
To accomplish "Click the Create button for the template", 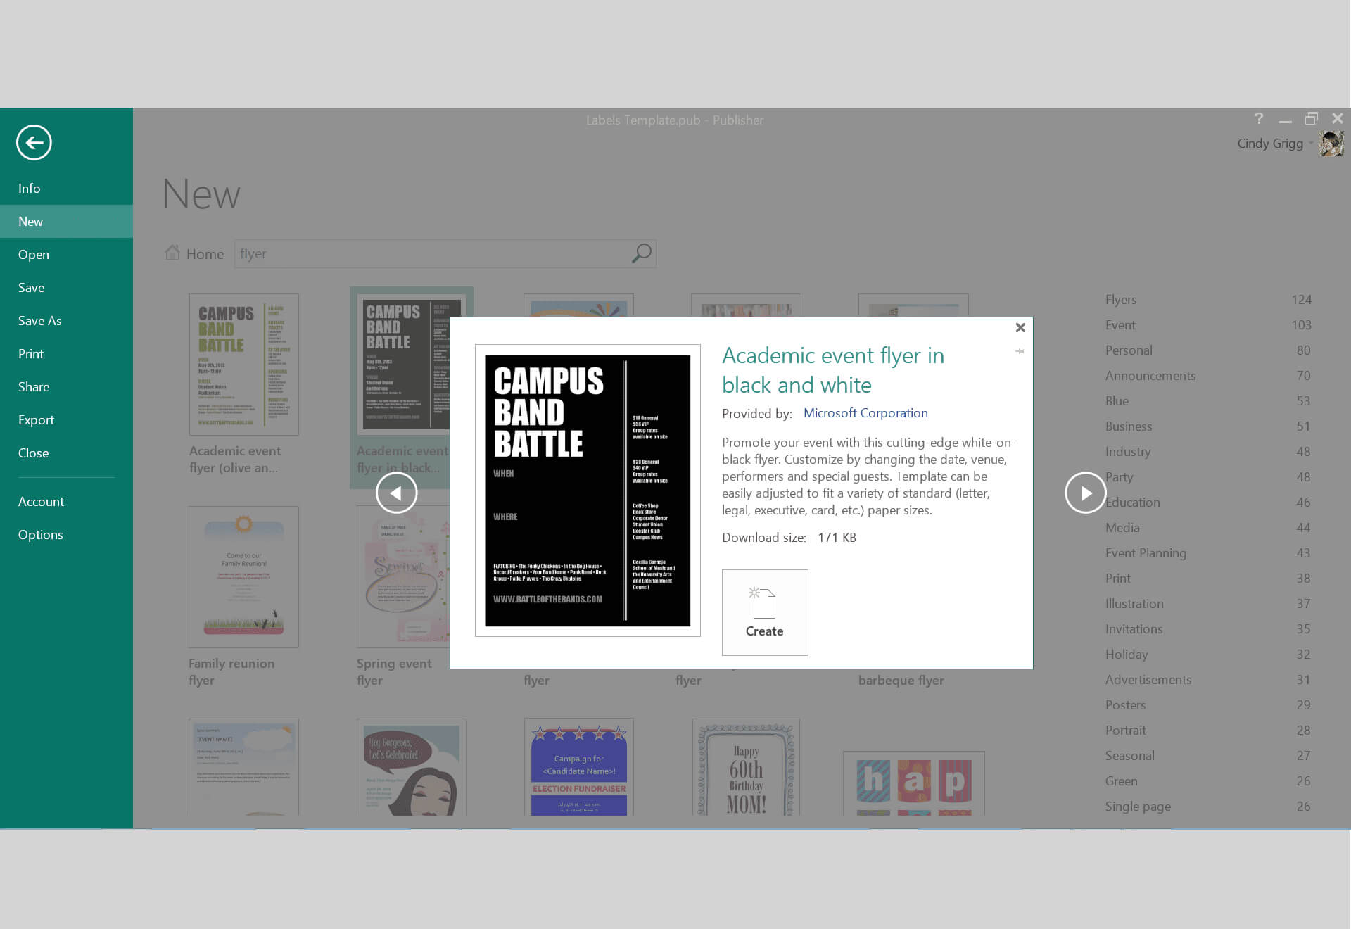I will [x=765, y=612].
